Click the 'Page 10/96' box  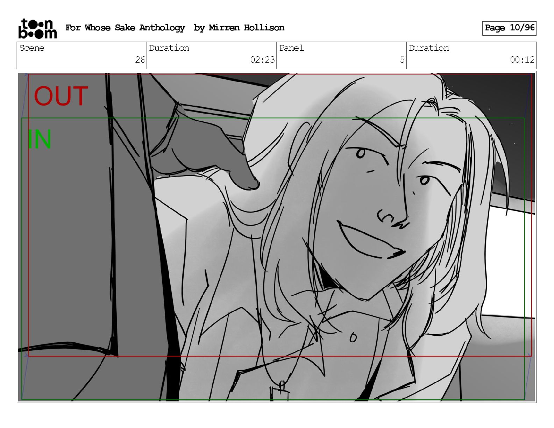509,28
